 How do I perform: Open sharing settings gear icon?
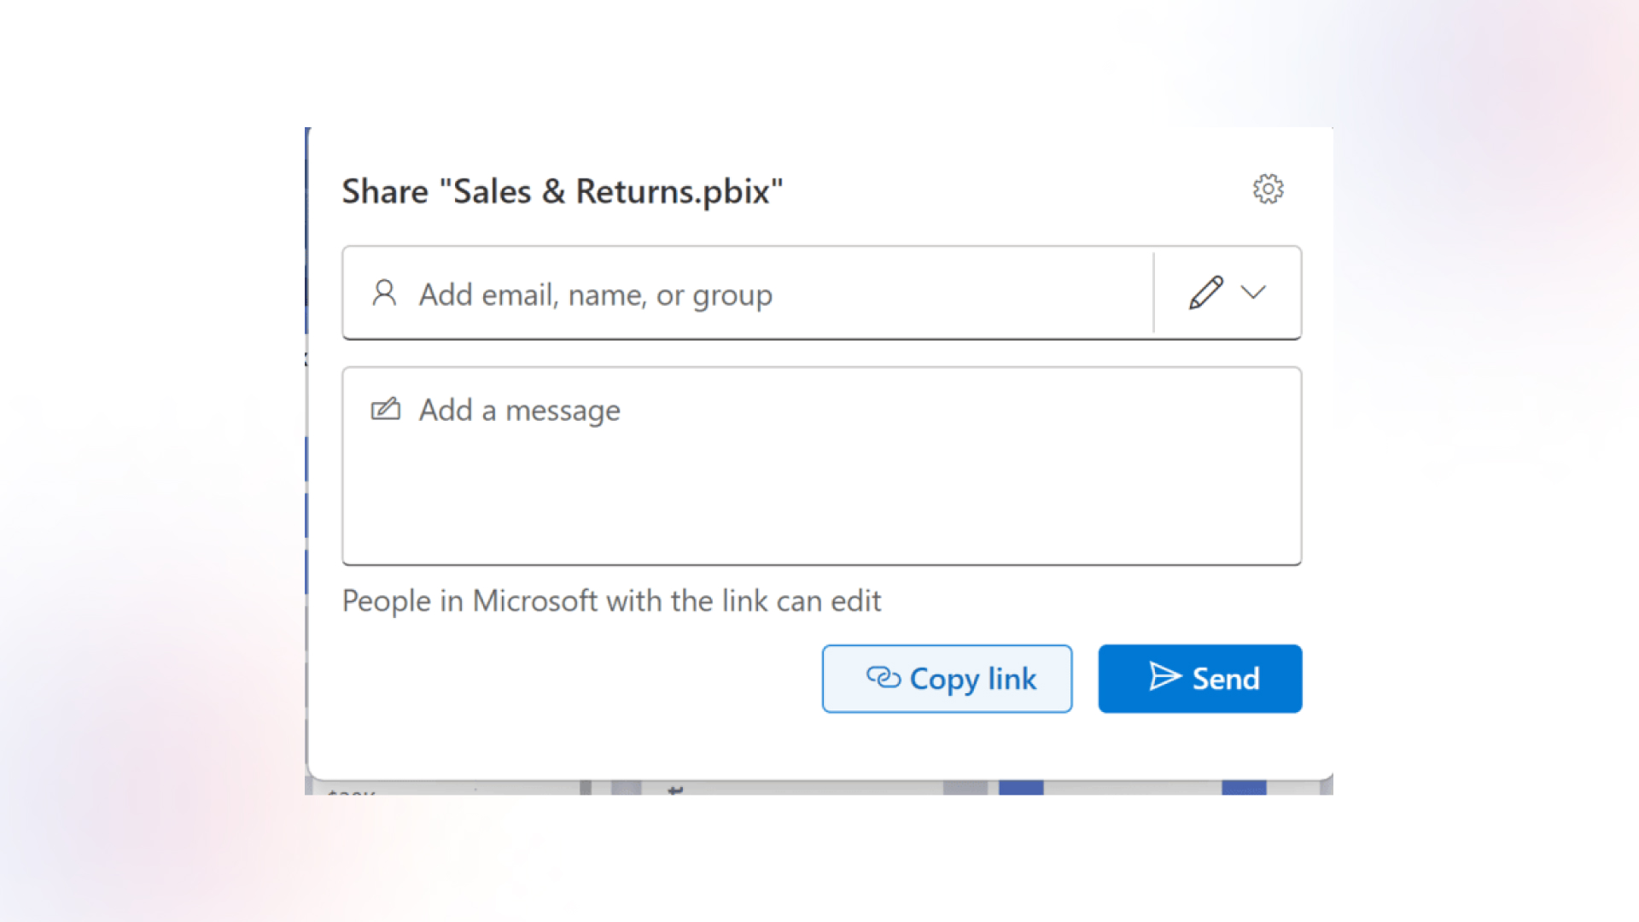tap(1268, 189)
